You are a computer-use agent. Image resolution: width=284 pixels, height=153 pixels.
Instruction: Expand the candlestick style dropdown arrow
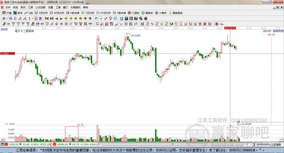tap(32, 19)
